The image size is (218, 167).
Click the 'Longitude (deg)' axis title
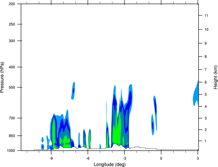point(110,164)
